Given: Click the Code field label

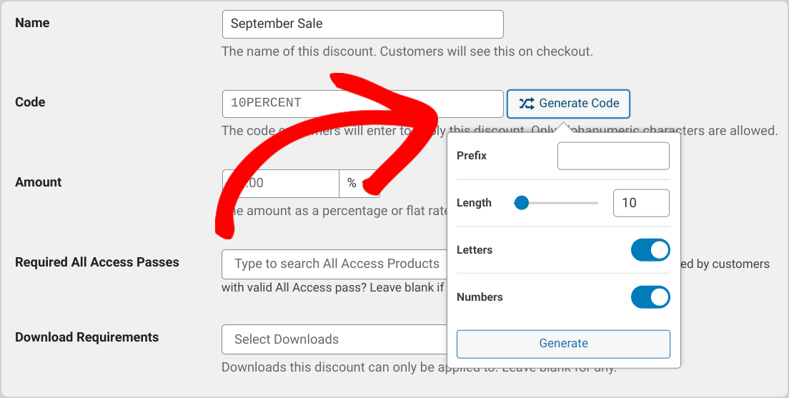Looking at the screenshot, I should click(x=30, y=102).
